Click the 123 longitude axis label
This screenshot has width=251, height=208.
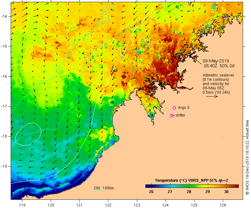pyautogui.click(x=137, y=205)
